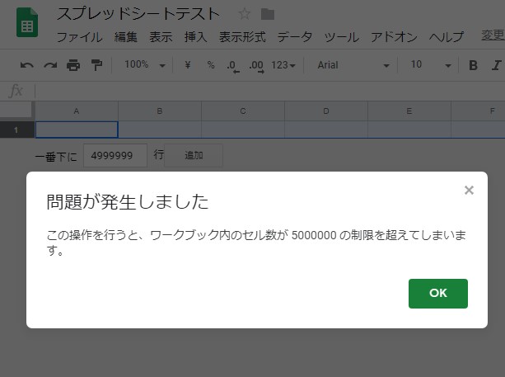Click the redo arrow icon

tap(50, 65)
